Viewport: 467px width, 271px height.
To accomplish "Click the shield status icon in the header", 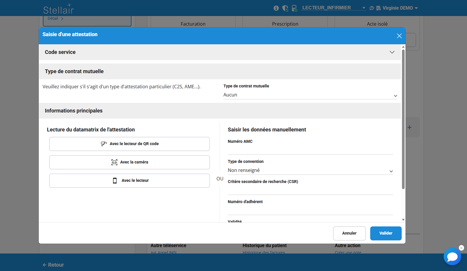I will 285,8.
